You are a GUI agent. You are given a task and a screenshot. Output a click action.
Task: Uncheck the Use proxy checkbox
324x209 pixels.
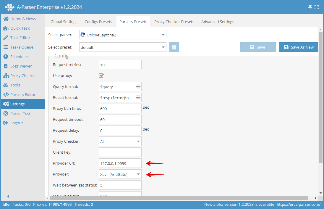tap(101, 75)
